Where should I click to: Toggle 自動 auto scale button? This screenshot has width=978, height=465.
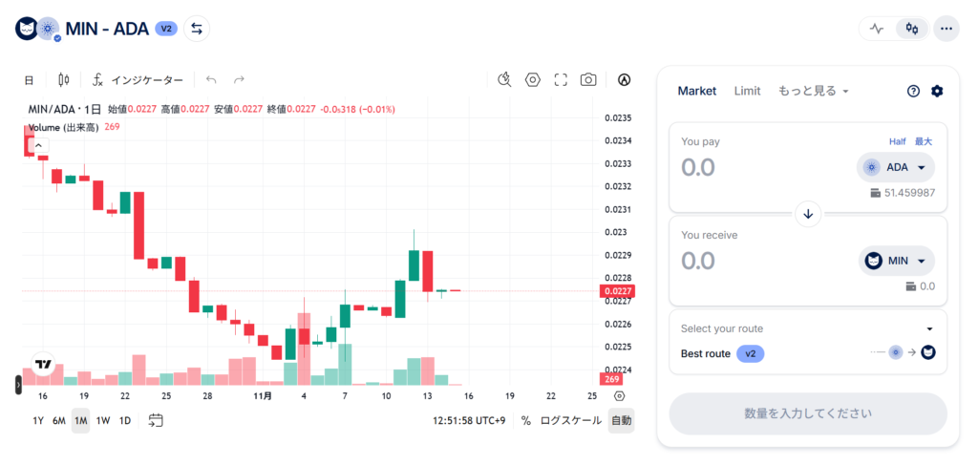(x=621, y=420)
